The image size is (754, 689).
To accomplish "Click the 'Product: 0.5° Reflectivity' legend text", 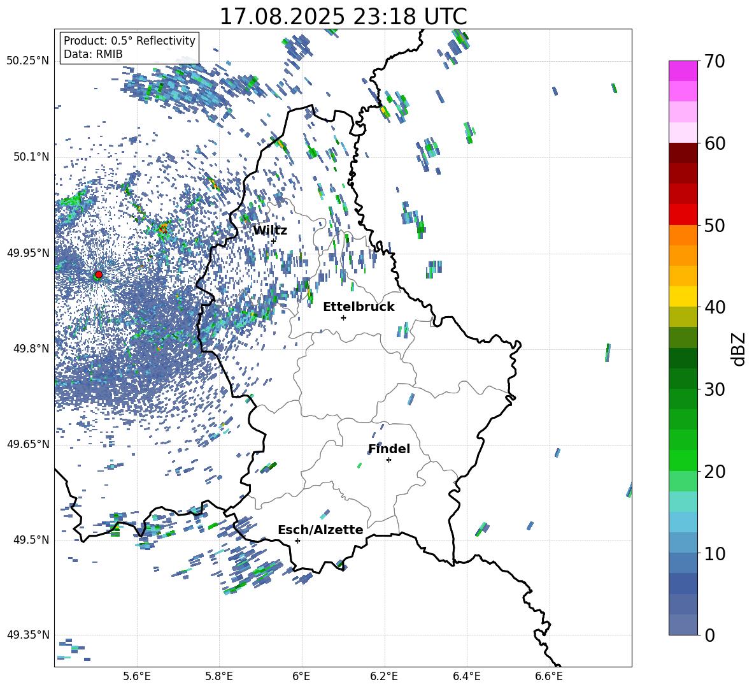I will pyautogui.click(x=129, y=40).
